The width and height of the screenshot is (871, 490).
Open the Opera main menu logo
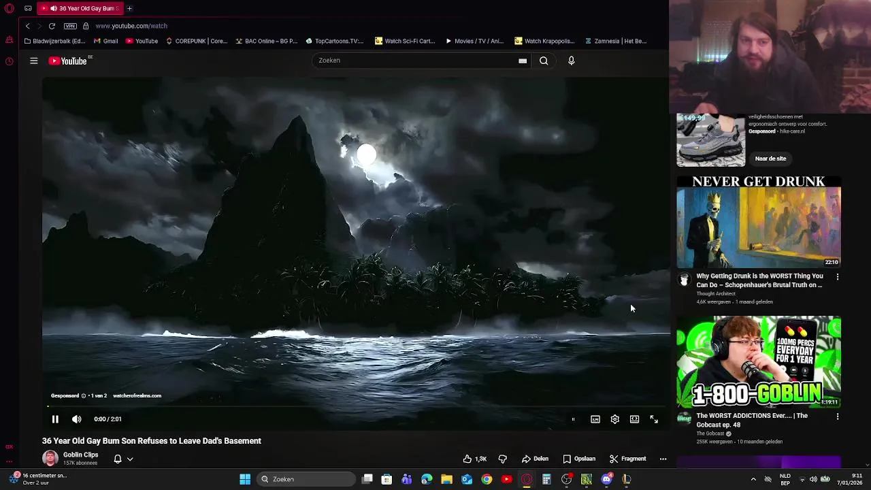click(9, 8)
